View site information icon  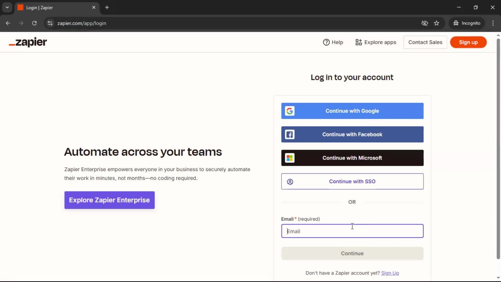point(50,23)
